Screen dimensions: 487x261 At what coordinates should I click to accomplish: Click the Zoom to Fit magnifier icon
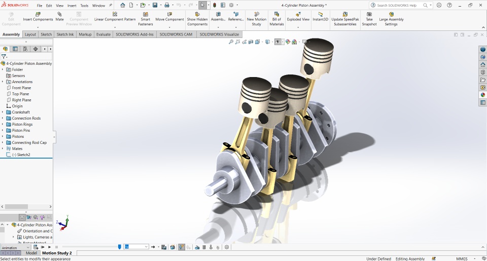(x=231, y=42)
